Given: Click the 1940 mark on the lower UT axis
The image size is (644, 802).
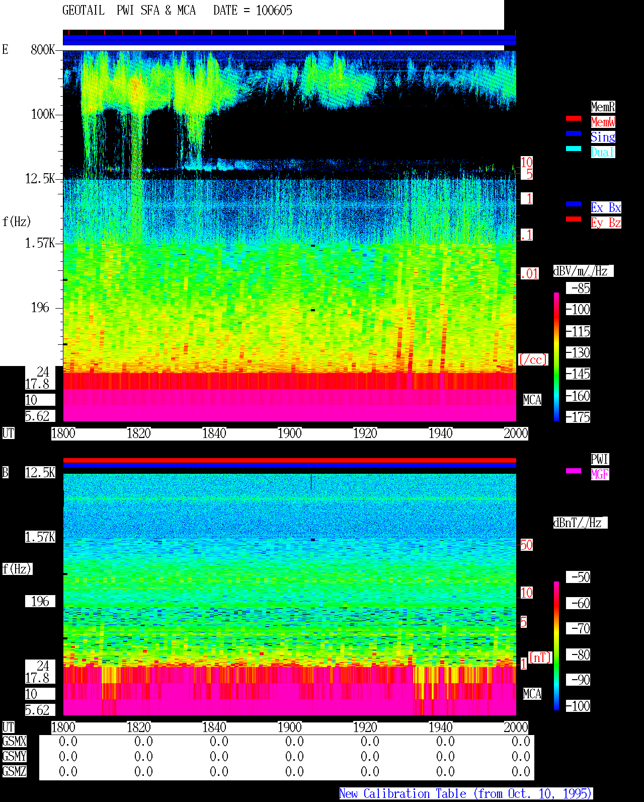Looking at the screenshot, I should [440, 727].
